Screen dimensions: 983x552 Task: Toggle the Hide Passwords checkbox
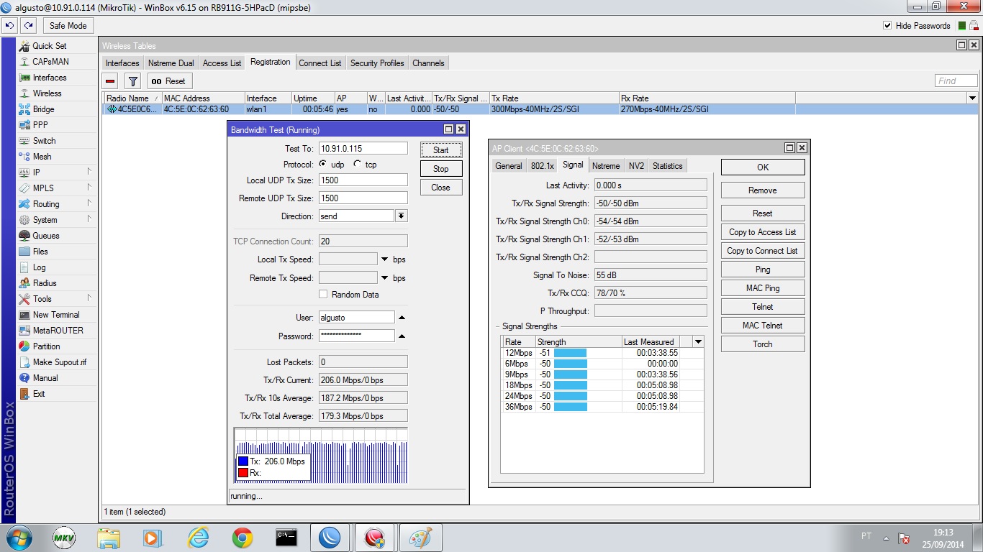coord(887,26)
